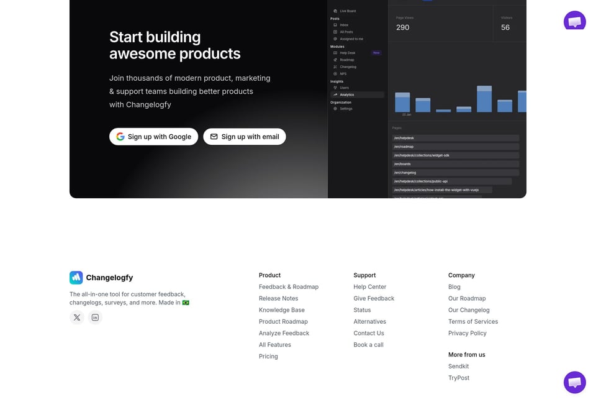Sign up with Google
This screenshot has height=402, width=596.
(153, 137)
